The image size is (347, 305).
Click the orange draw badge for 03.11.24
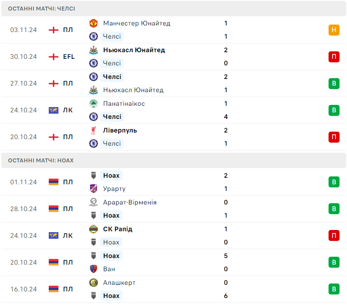[x=334, y=30]
